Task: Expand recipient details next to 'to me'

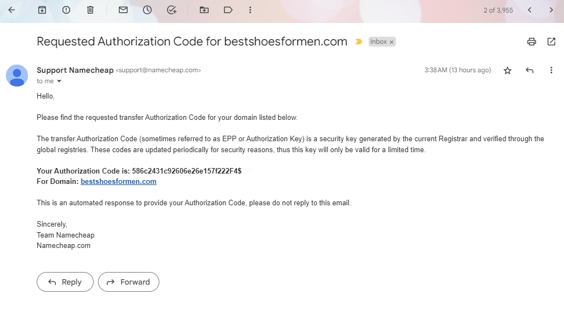Action: (59, 82)
